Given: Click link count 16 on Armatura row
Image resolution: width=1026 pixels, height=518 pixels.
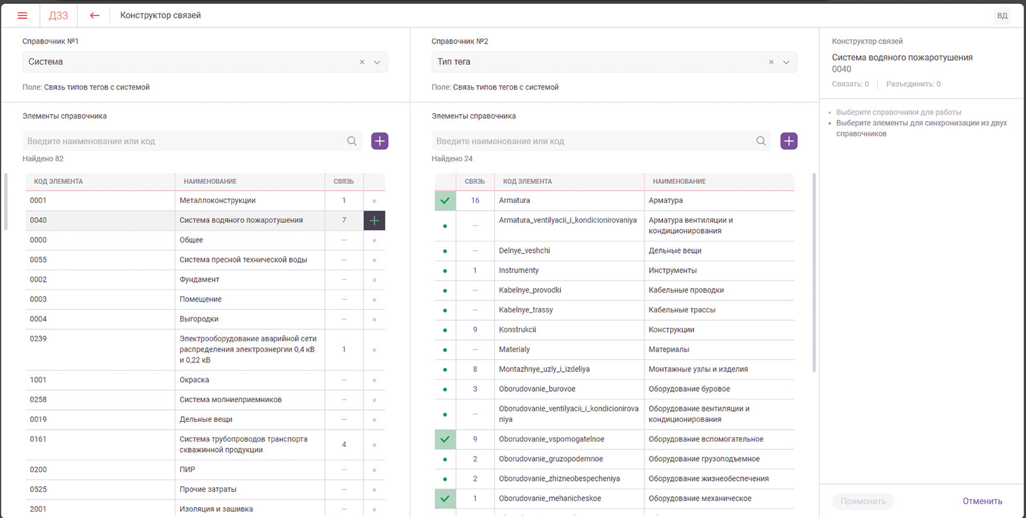Looking at the screenshot, I should [x=475, y=200].
